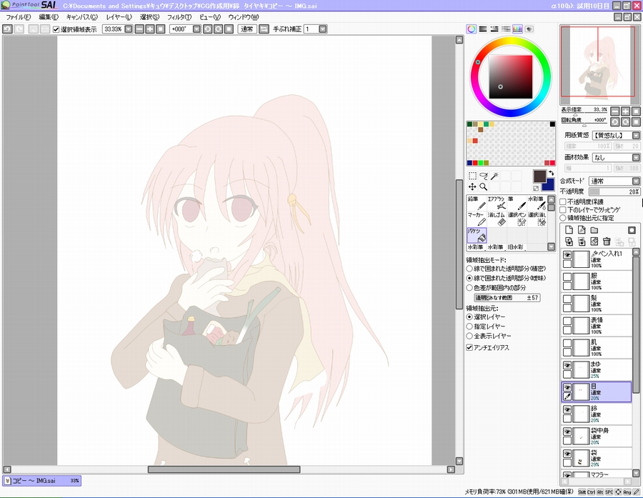Open the 用紙質感 paper texture dropdown
This screenshot has height=498, width=643.
pos(636,135)
